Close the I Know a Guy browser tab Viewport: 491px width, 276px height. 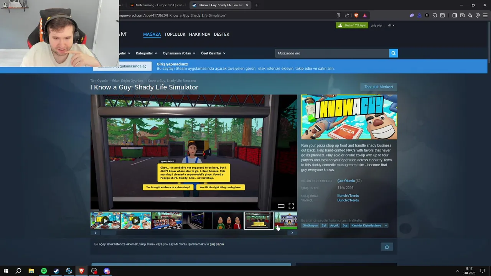[x=247, y=5]
